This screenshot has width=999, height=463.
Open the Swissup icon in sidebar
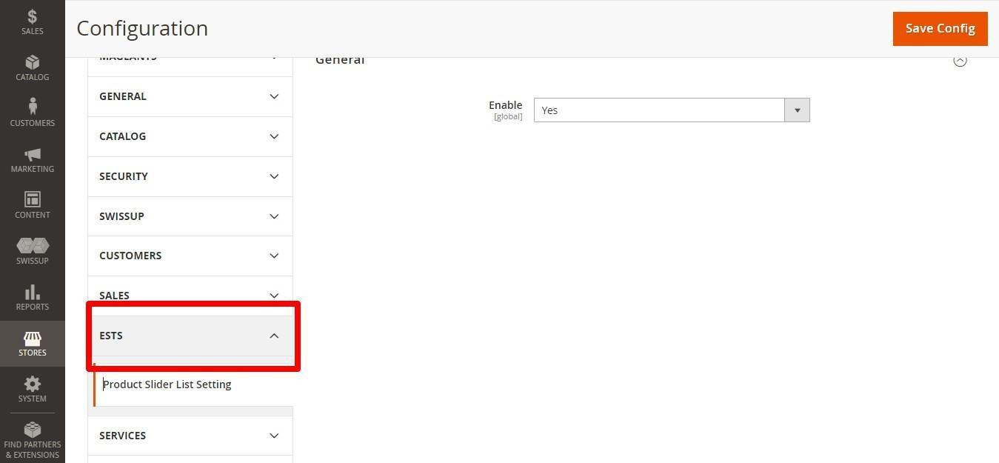pos(32,251)
